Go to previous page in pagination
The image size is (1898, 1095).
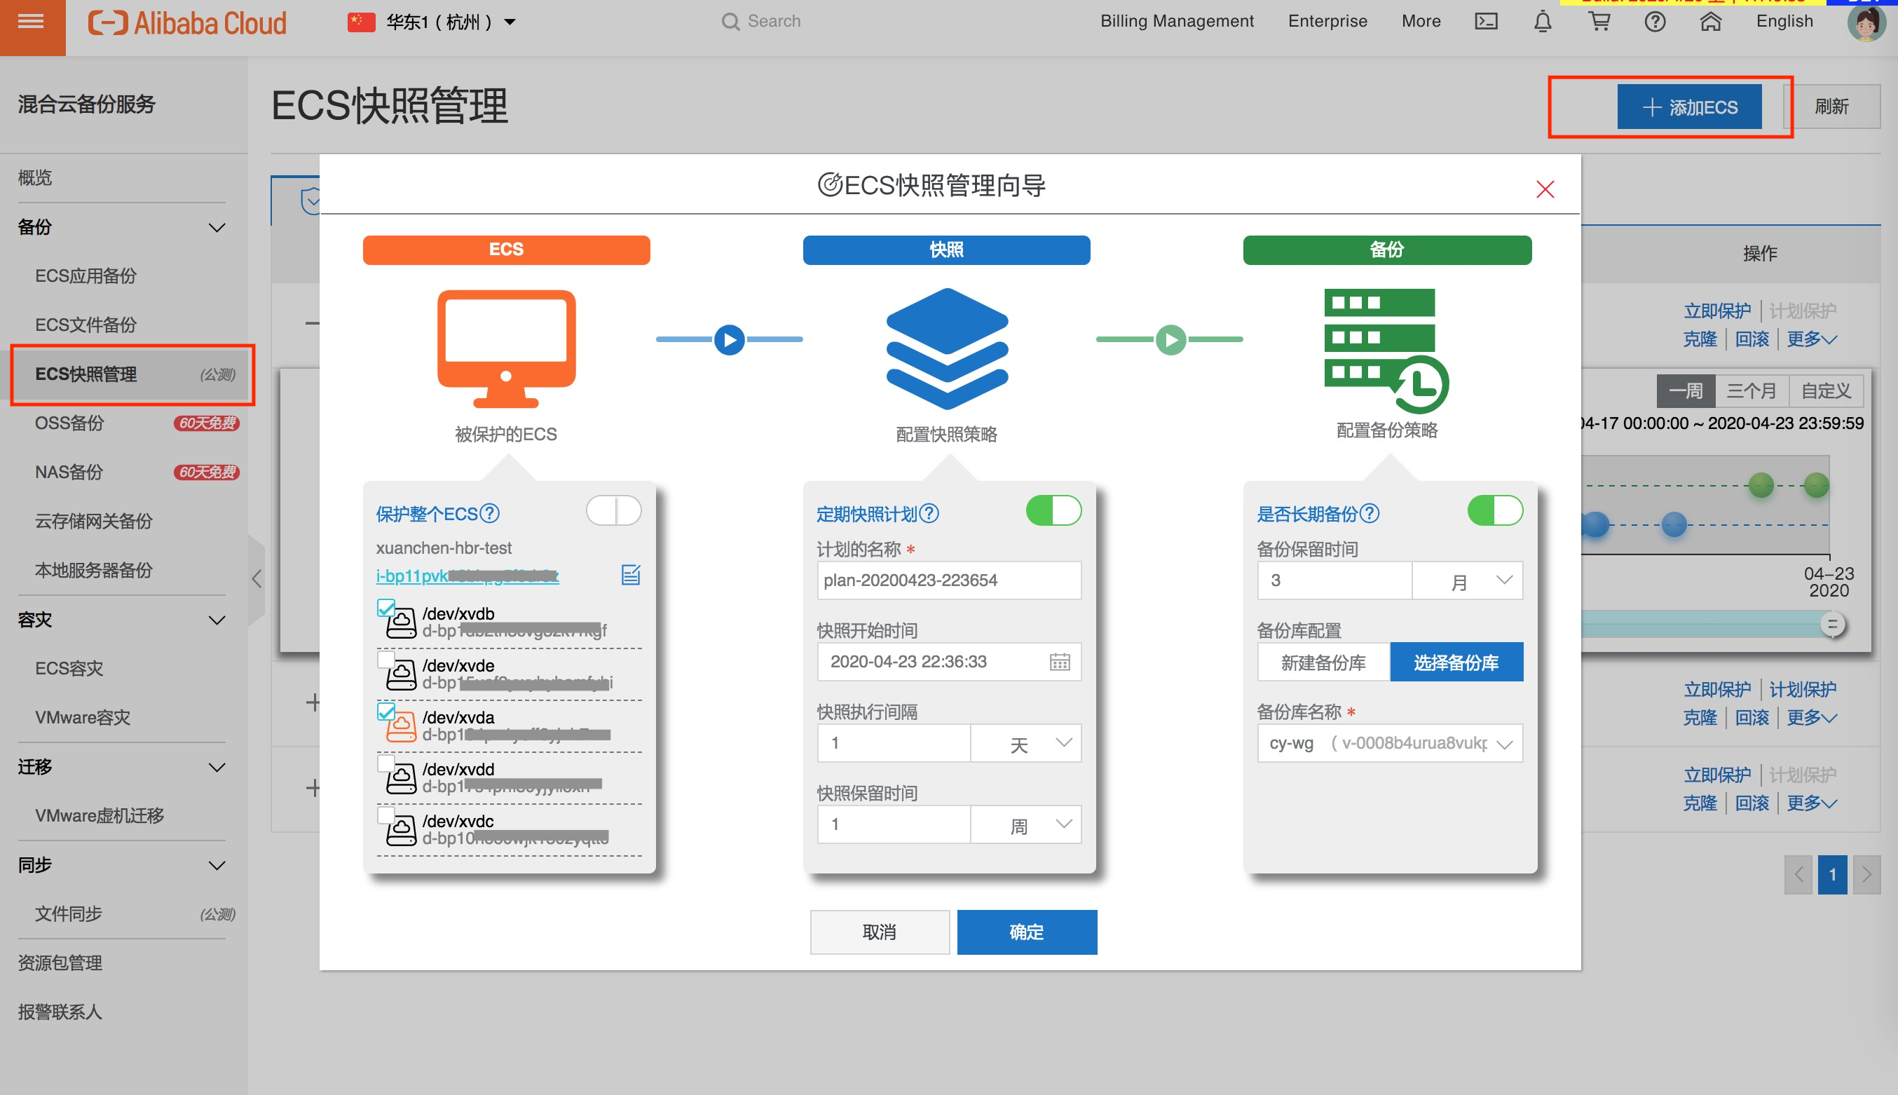point(1798,875)
